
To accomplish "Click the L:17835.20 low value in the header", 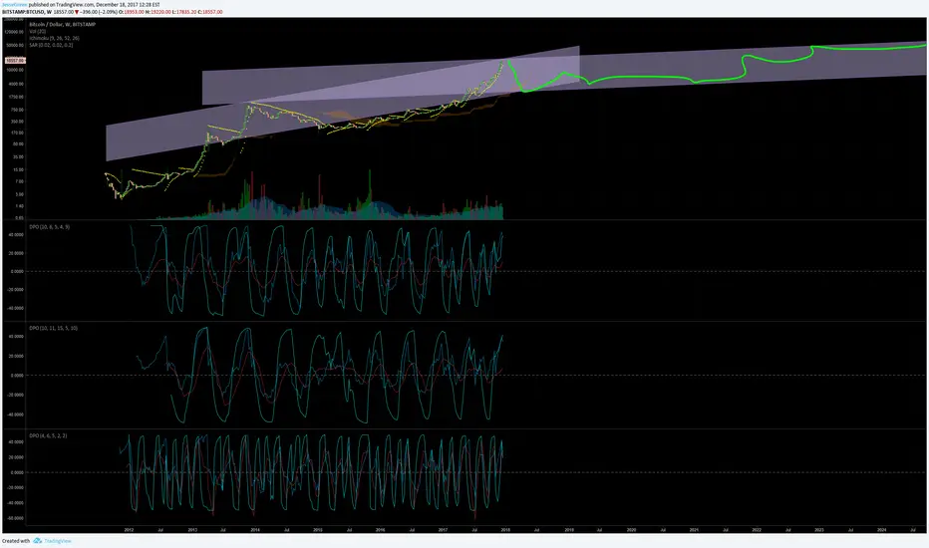I will (184, 12).
